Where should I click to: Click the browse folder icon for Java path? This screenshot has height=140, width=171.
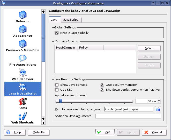158,109
